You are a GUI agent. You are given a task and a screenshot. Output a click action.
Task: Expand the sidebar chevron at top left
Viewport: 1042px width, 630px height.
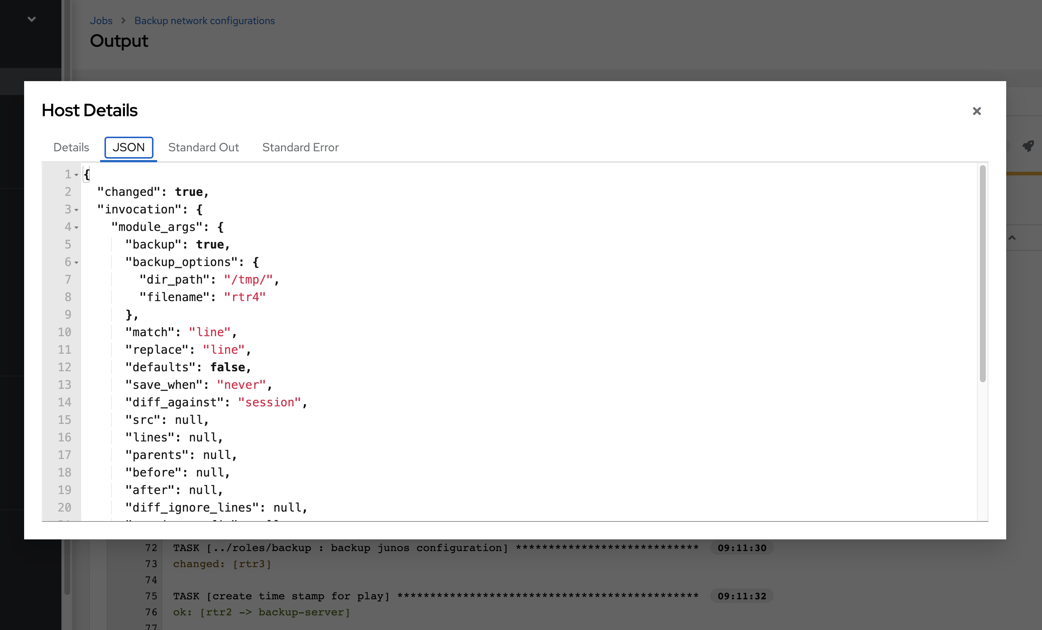click(x=32, y=19)
